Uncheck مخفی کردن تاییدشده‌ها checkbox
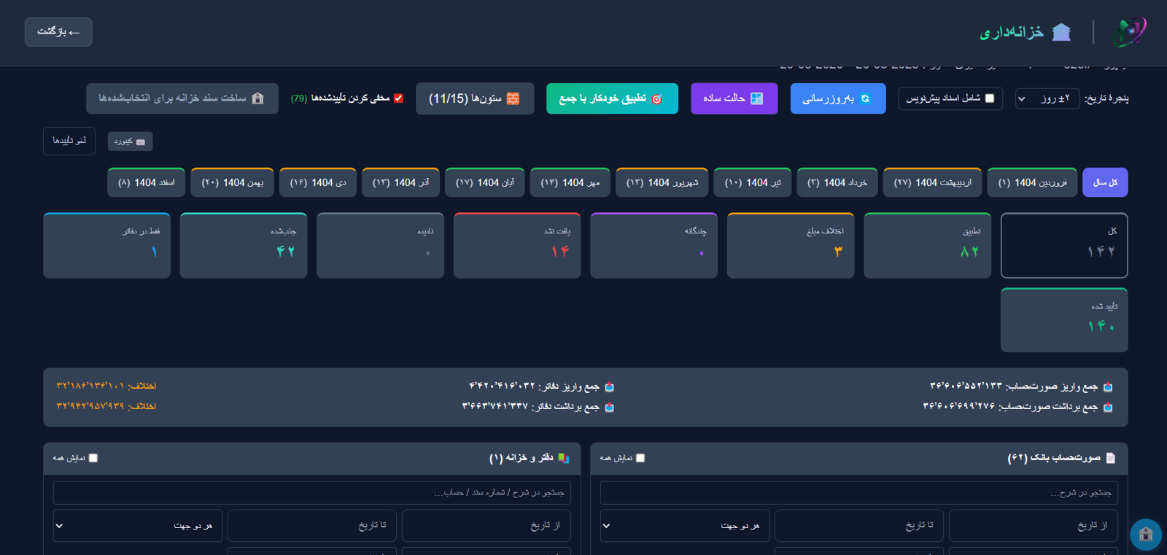Image resolution: width=1167 pixels, height=555 pixels. pos(398,98)
